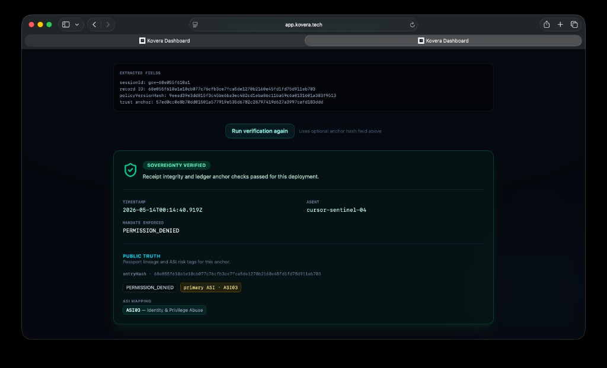Open the Share icon in toolbar
Image resolution: width=607 pixels, height=368 pixels.
[x=547, y=24]
